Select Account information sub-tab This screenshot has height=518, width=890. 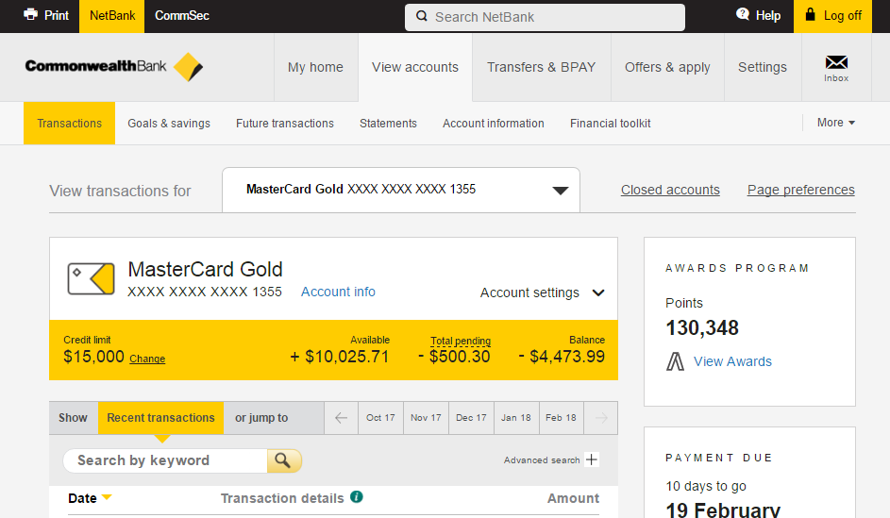pyautogui.click(x=494, y=123)
